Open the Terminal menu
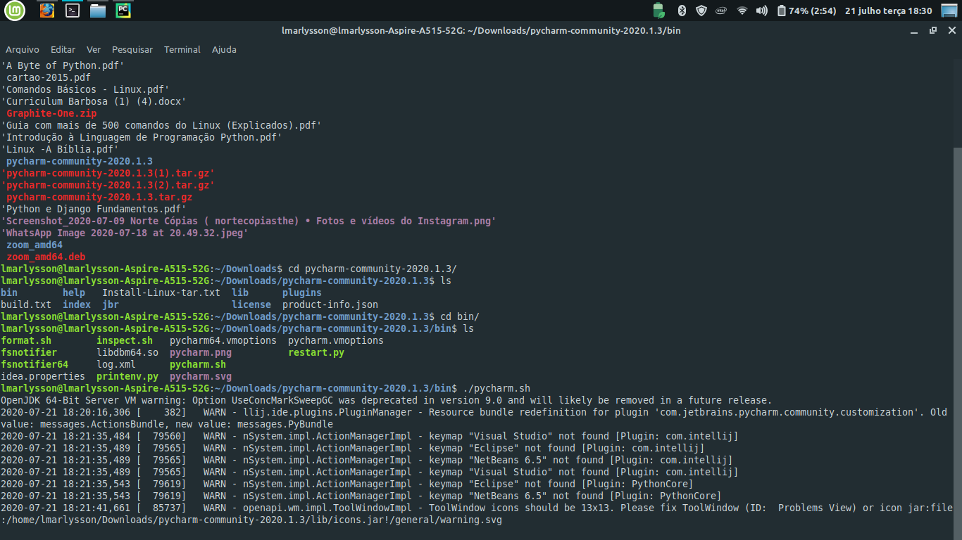Viewport: 962px width, 540px height. tap(182, 50)
